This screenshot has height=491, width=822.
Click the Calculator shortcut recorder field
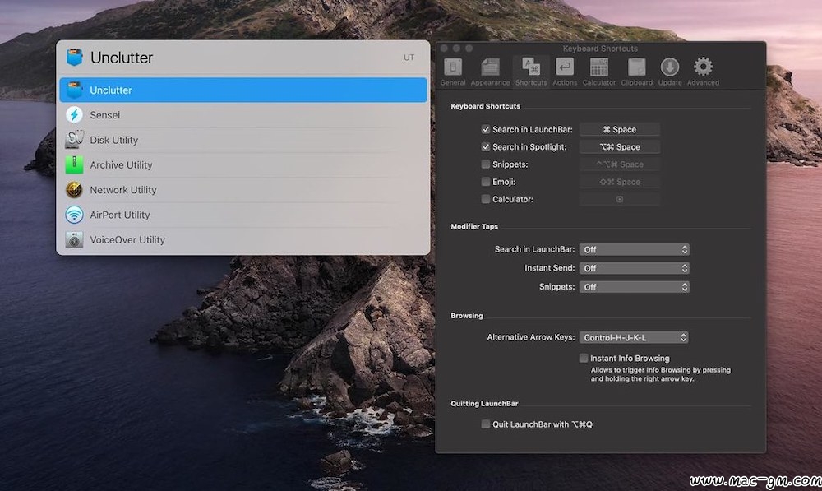(620, 199)
